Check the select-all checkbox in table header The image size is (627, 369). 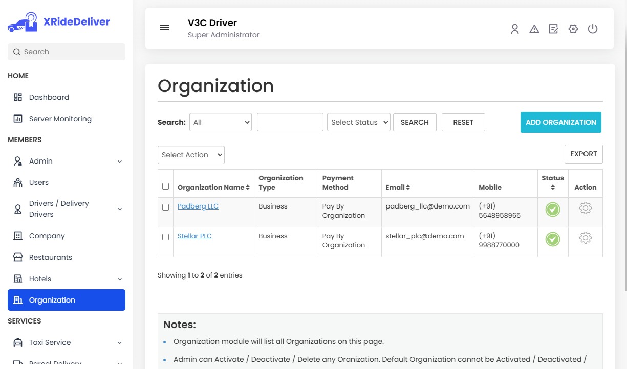(x=165, y=186)
